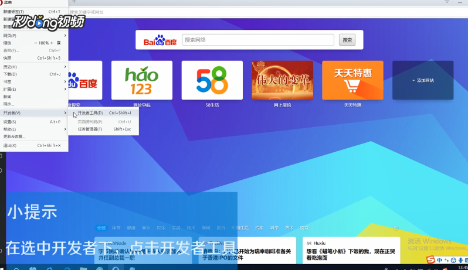468x270 pixels.
Task: Open 下载(D) from the menu
Action: coord(34,74)
